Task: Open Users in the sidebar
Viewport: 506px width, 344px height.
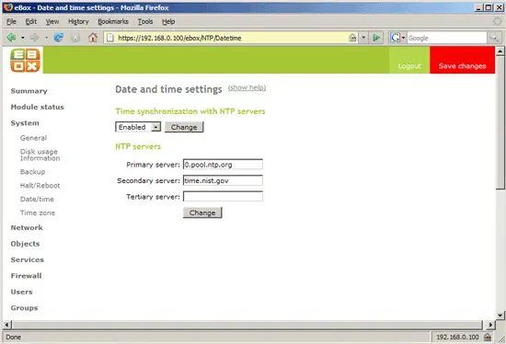Action: click(x=22, y=292)
